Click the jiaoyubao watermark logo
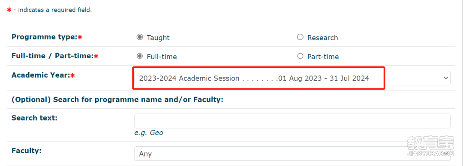 pyautogui.click(x=430, y=145)
